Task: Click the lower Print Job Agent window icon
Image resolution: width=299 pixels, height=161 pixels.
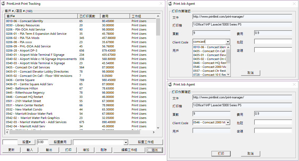Action: (x=170, y=84)
